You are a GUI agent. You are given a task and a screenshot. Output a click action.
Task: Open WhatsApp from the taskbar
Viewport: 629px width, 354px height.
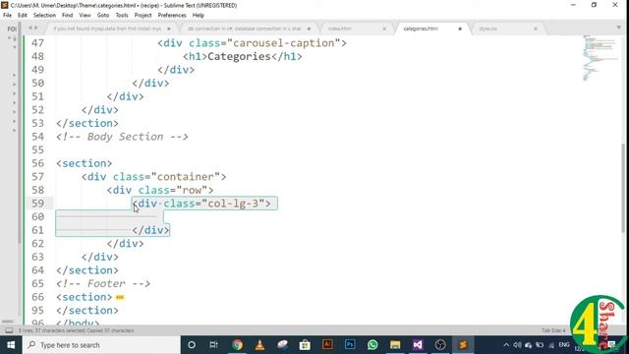click(x=372, y=345)
